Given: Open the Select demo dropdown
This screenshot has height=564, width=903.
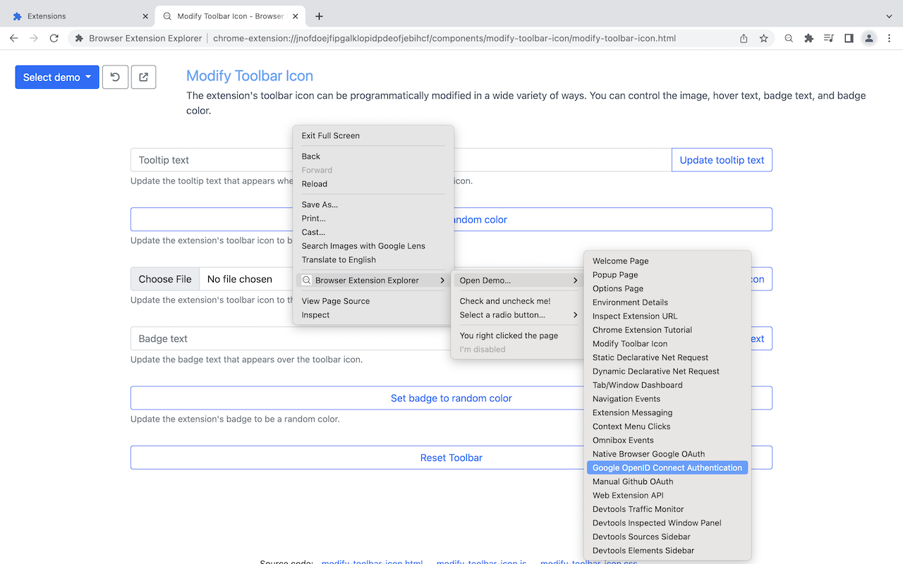Looking at the screenshot, I should click(56, 77).
